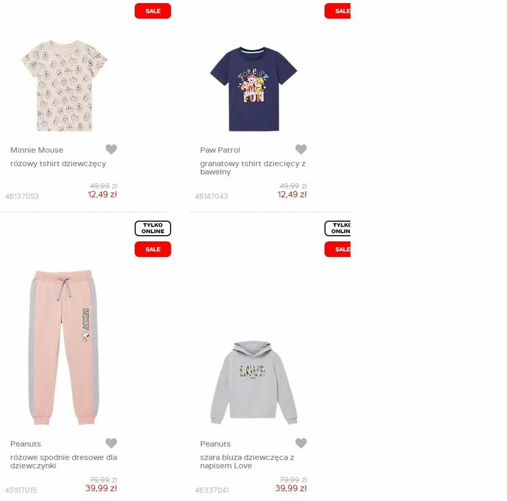507x501 pixels.
Task: Click TYLKO ONLINE badge above pink sweatpants
Action: [153, 228]
